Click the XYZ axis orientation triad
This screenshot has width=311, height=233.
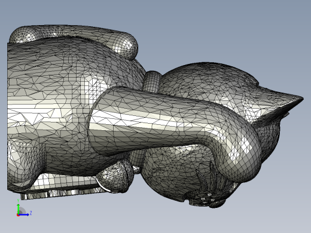[x=24, y=208]
